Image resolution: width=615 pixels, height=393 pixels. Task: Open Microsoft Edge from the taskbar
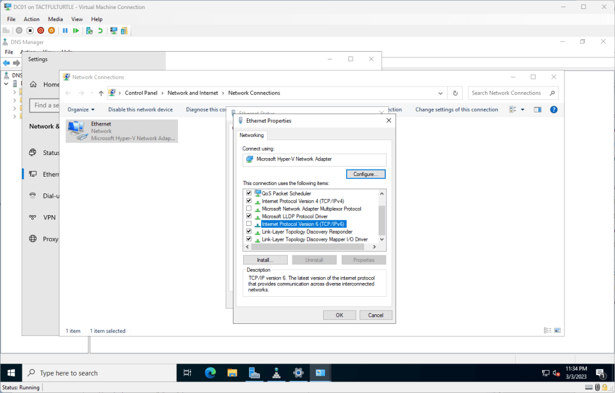pyautogui.click(x=210, y=373)
